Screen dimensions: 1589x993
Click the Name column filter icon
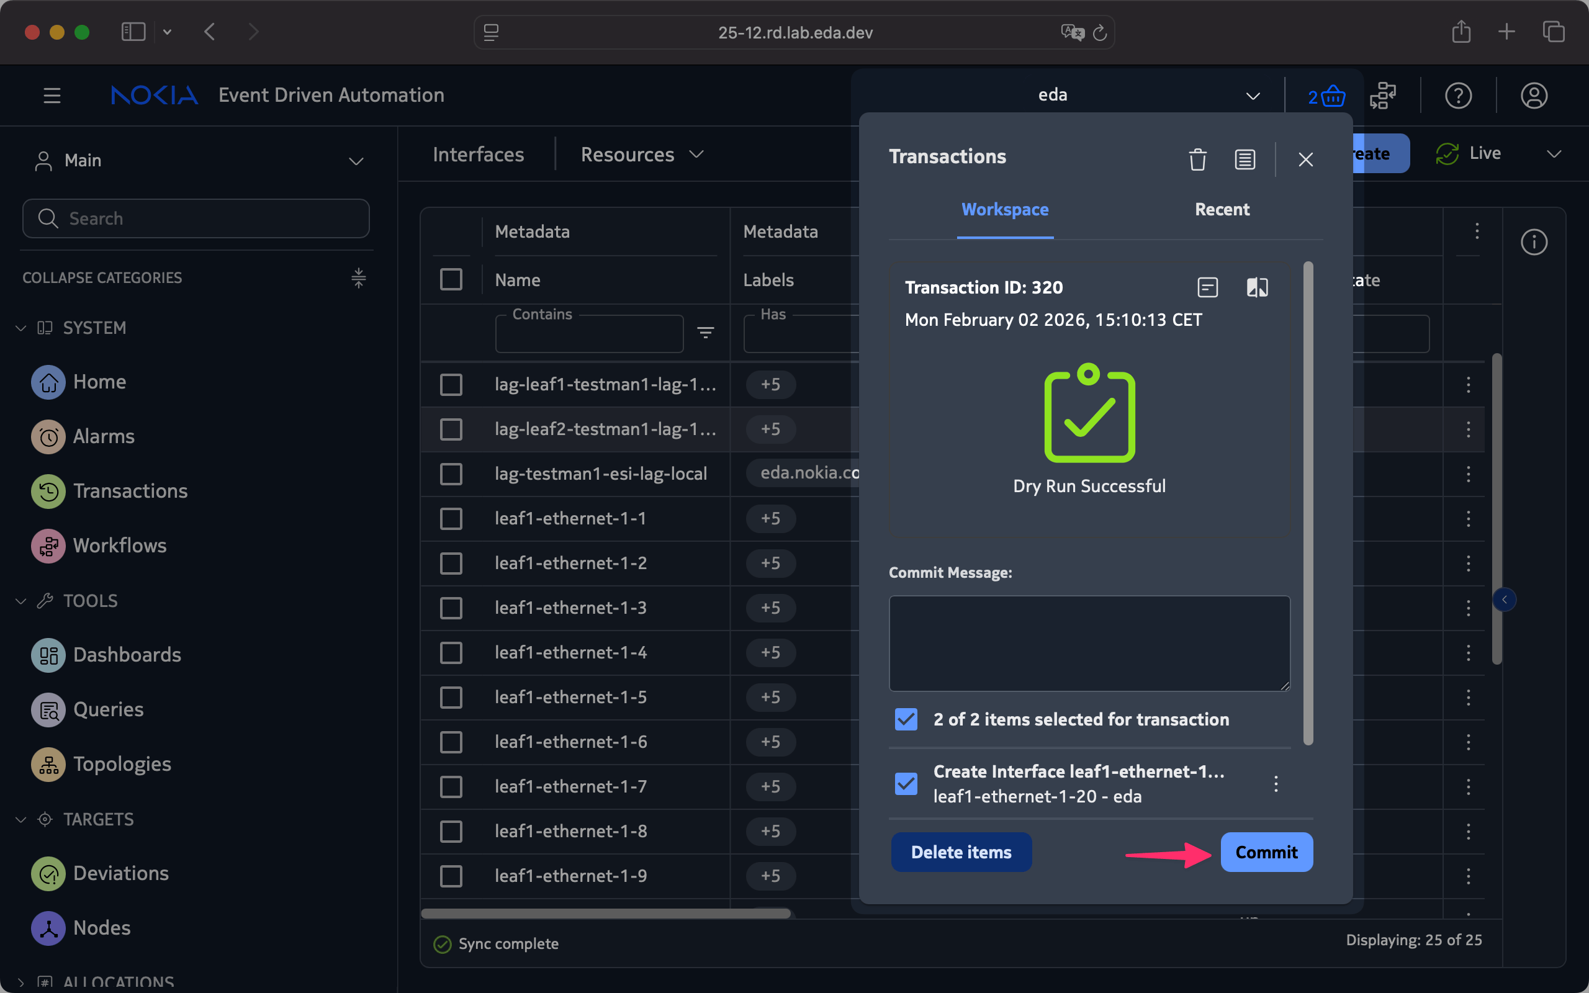705,333
